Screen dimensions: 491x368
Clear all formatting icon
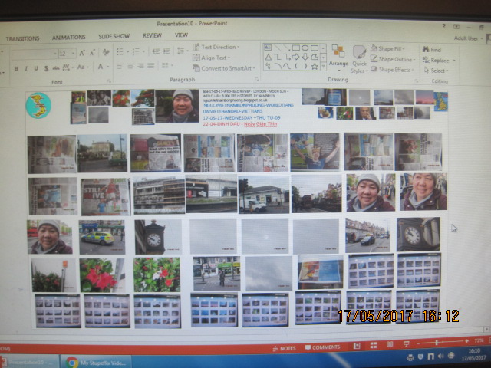[x=106, y=52]
